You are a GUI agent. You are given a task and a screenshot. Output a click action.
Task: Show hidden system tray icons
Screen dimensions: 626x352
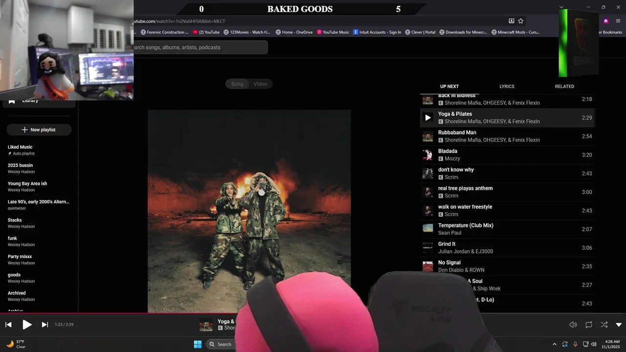[x=554, y=344]
